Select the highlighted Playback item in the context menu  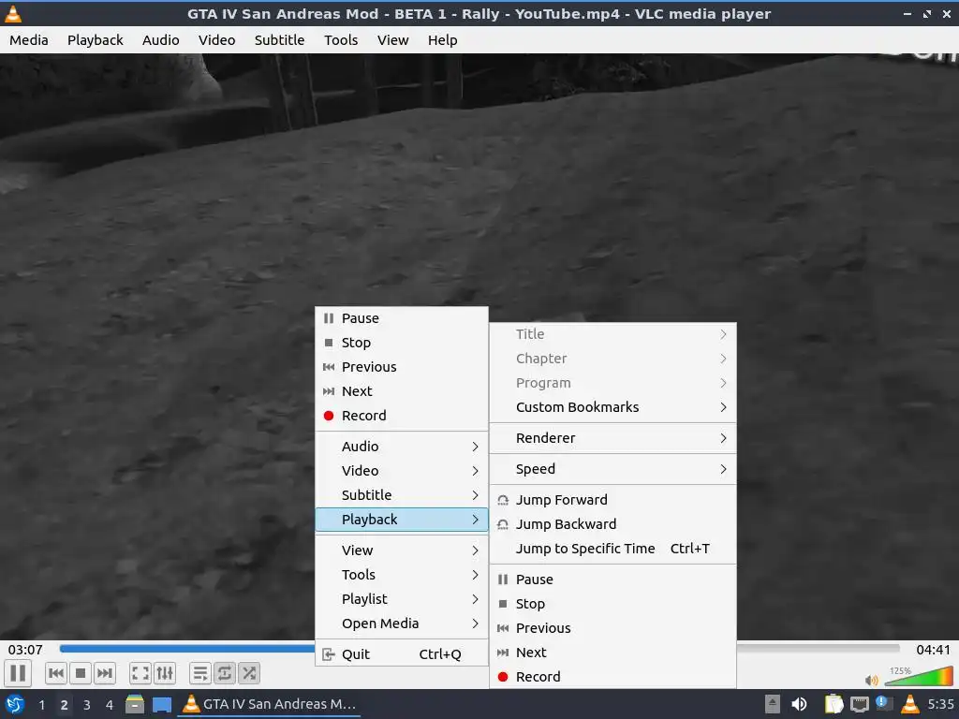click(x=401, y=520)
